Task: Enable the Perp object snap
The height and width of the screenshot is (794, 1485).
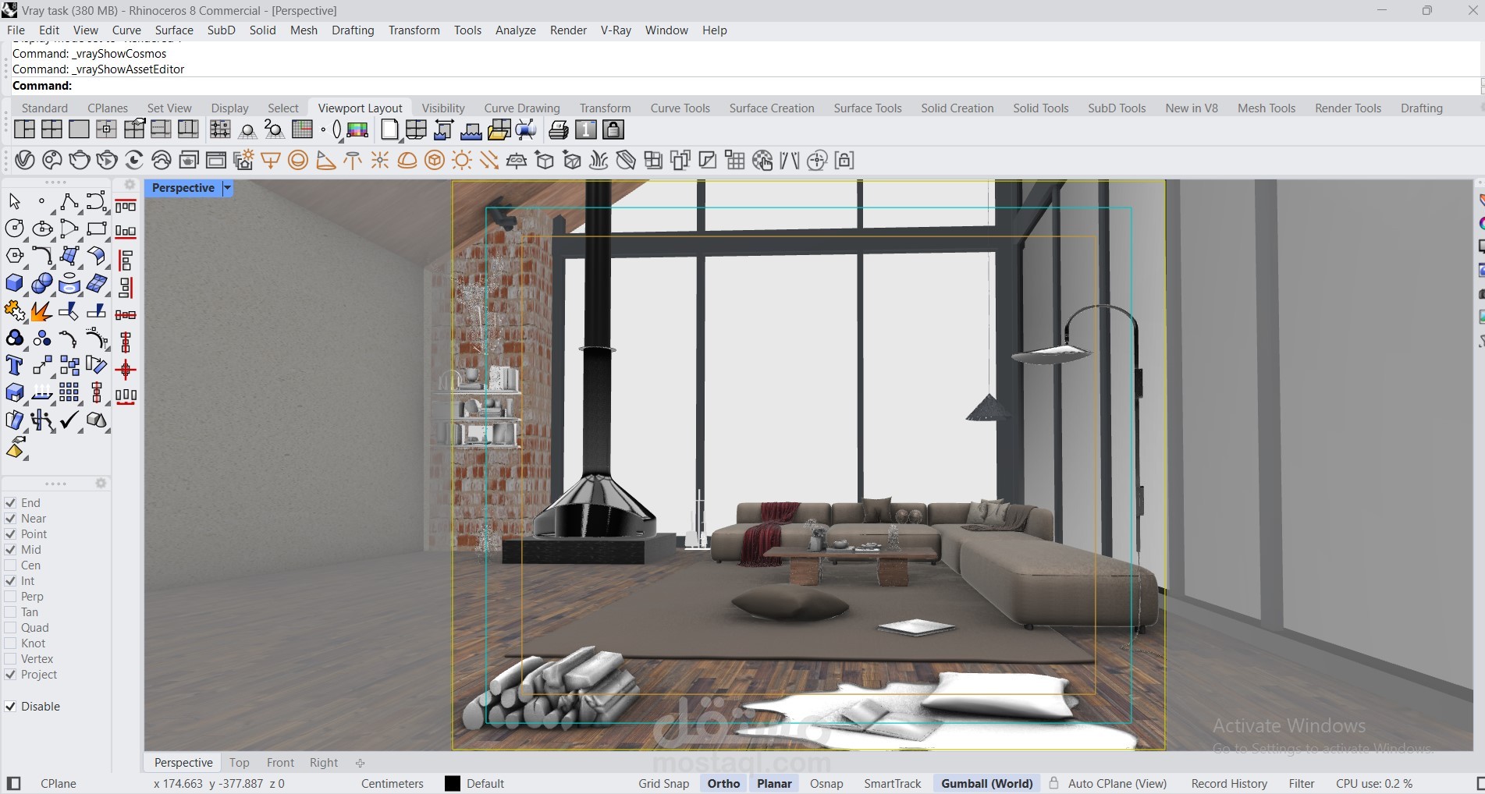Action: click(x=11, y=597)
